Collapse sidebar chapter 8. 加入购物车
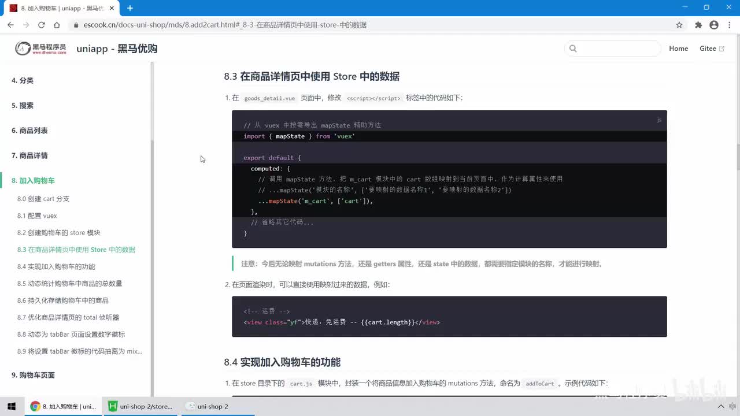The image size is (740, 416). [x=33, y=180]
